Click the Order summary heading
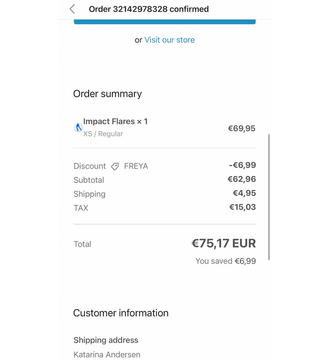The width and height of the screenshot is (330, 360). pyautogui.click(x=107, y=94)
